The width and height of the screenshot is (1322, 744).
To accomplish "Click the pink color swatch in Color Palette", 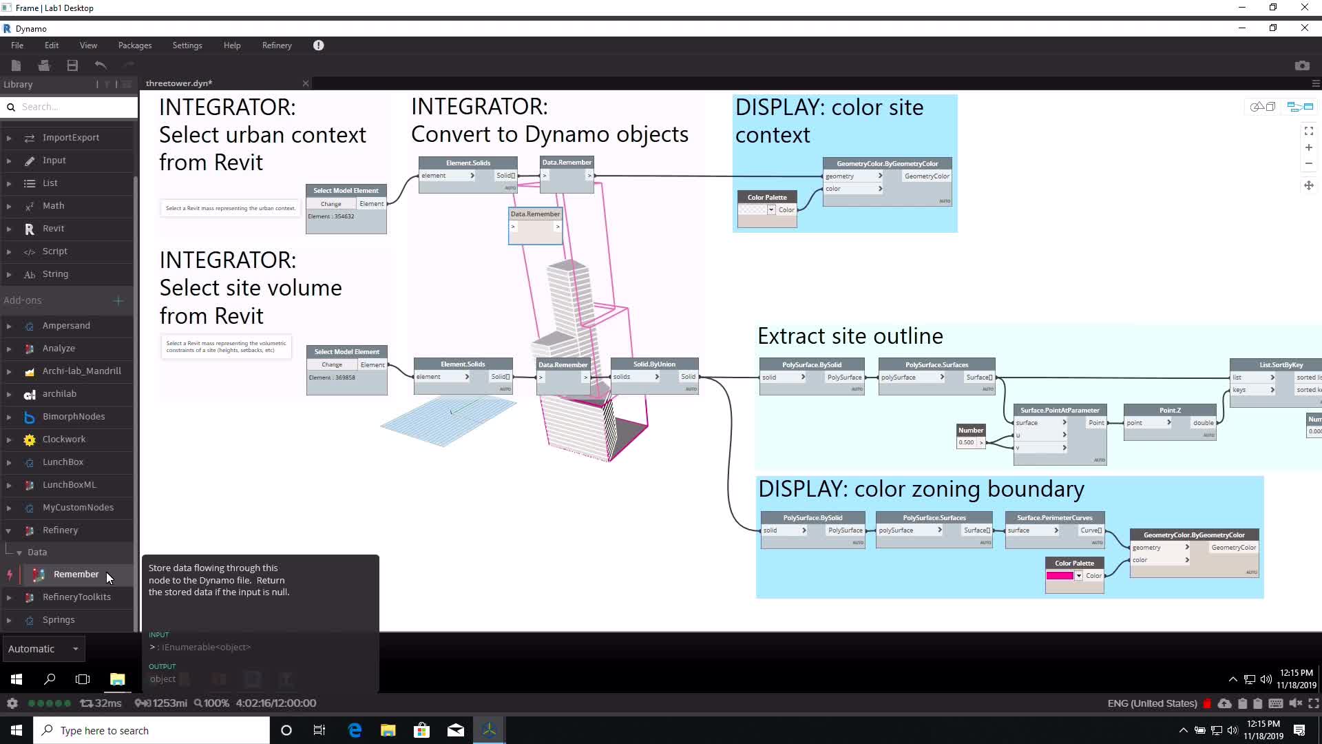I will [1060, 576].
